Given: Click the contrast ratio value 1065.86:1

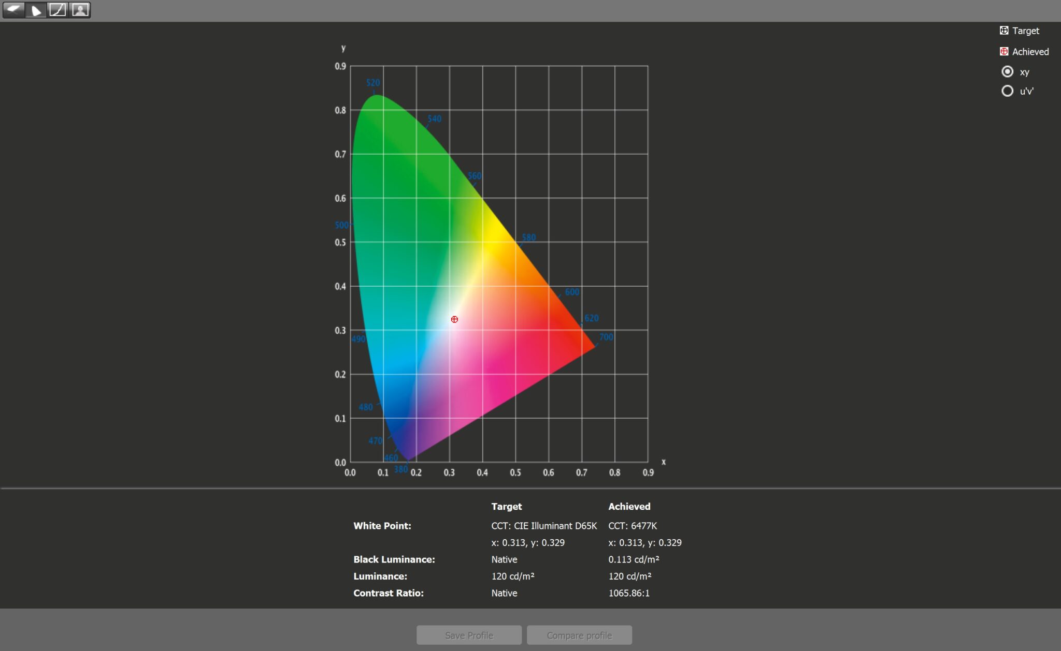Looking at the screenshot, I should pyautogui.click(x=628, y=593).
